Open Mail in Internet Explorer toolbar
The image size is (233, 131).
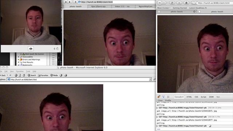66,75
